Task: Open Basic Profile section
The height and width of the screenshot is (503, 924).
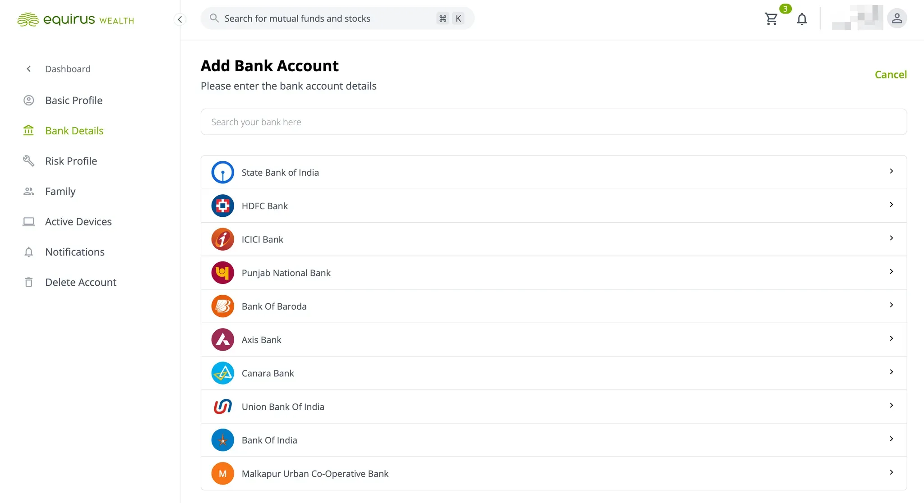Action: [x=74, y=100]
